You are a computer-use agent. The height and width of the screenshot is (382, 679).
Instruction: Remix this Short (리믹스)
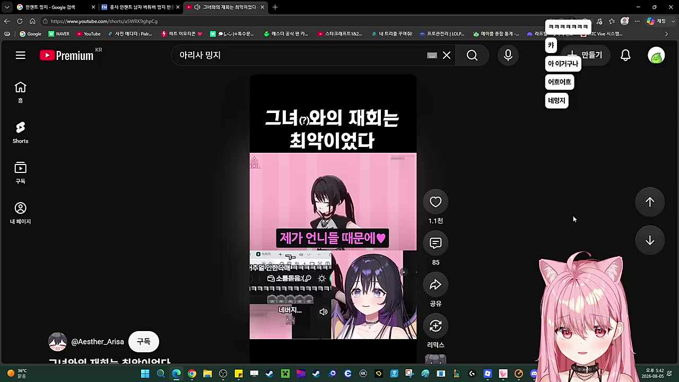(436, 326)
